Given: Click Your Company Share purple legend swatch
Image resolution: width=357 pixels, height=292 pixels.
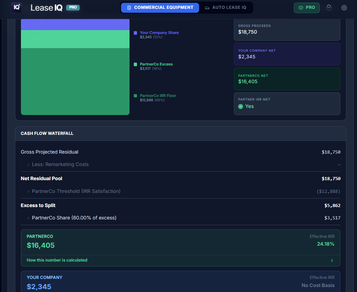Looking at the screenshot, I should point(135,33).
